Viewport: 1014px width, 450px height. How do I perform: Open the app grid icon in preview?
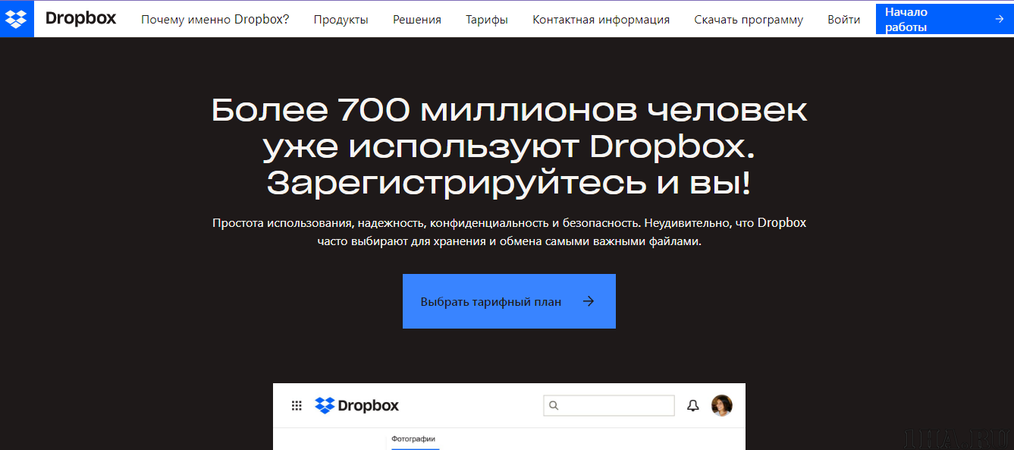297,406
